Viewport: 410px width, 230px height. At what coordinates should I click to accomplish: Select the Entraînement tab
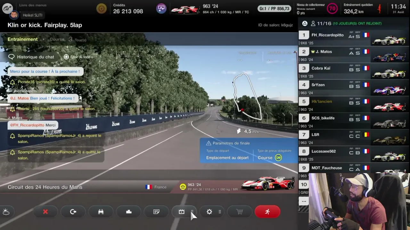tap(22, 39)
